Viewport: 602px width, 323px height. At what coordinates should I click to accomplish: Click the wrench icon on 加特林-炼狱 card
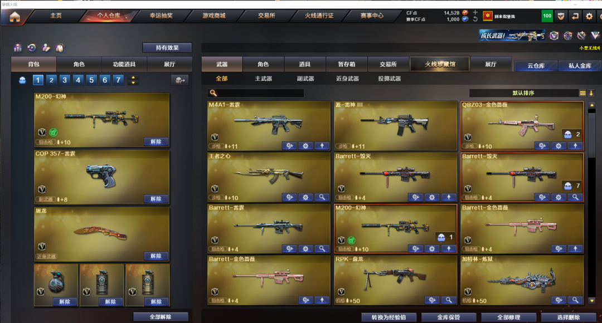[559, 300]
